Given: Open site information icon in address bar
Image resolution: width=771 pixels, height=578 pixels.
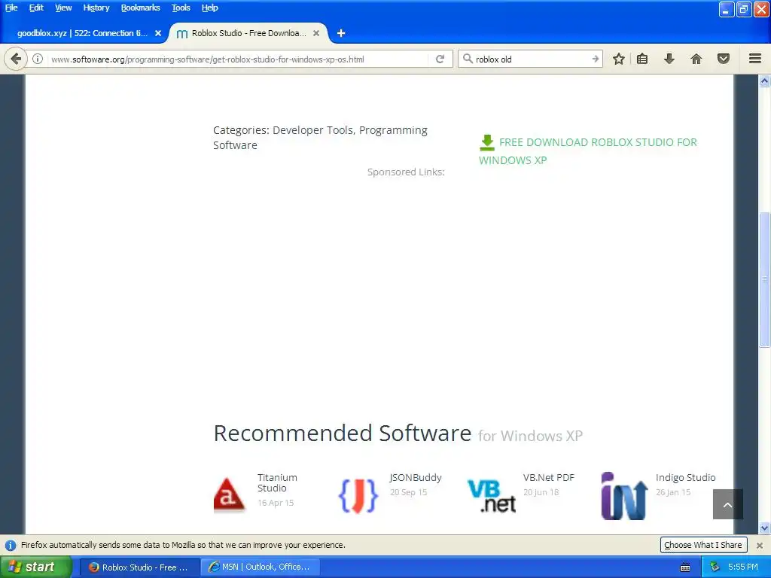Looking at the screenshot, I should coord(38,59).
